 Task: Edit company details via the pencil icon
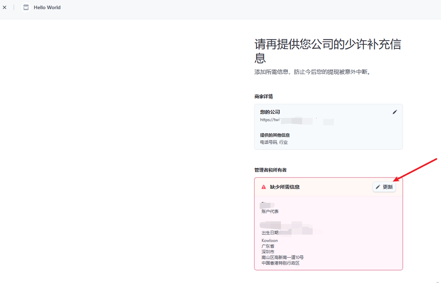(395, 112)
